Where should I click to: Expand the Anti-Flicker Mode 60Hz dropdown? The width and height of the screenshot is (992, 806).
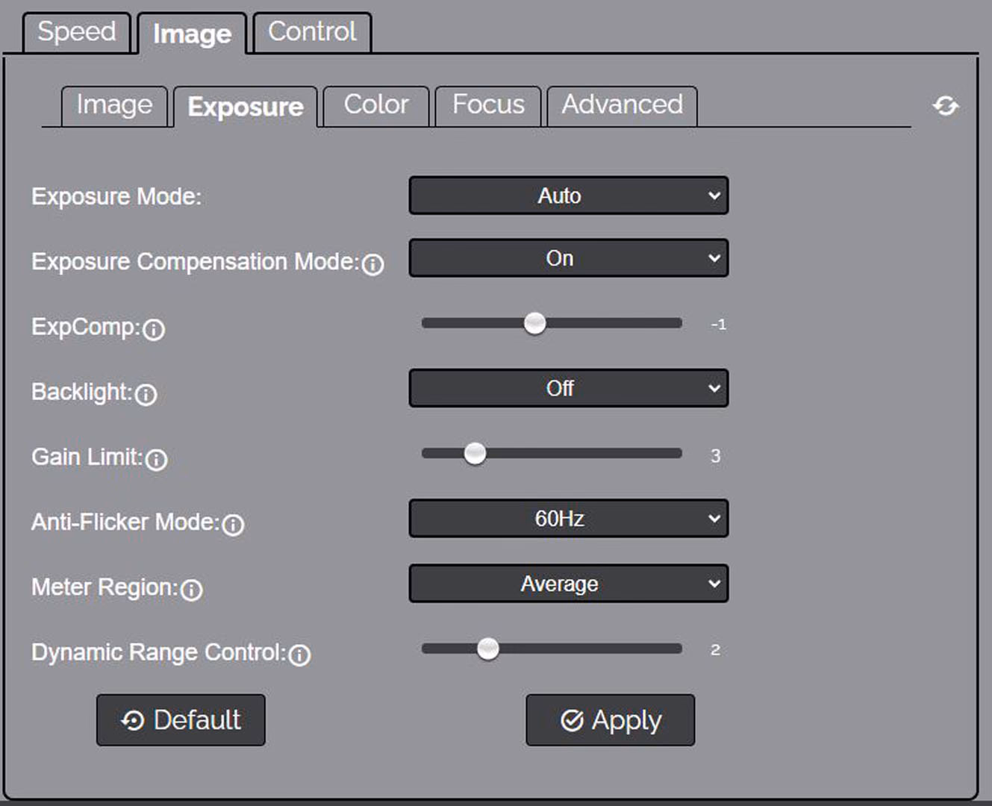[x=568, y=519]
